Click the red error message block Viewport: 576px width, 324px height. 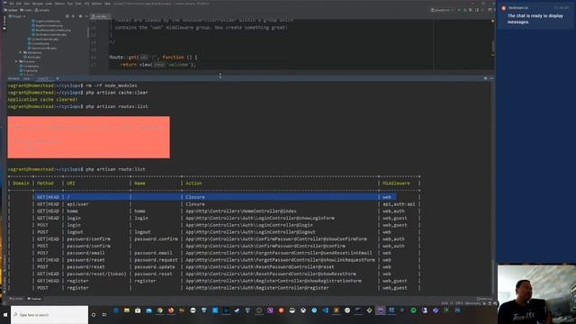[x=88, y=137]
